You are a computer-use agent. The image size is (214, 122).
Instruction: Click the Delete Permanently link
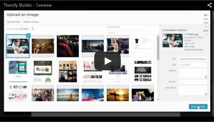(194, 50)
